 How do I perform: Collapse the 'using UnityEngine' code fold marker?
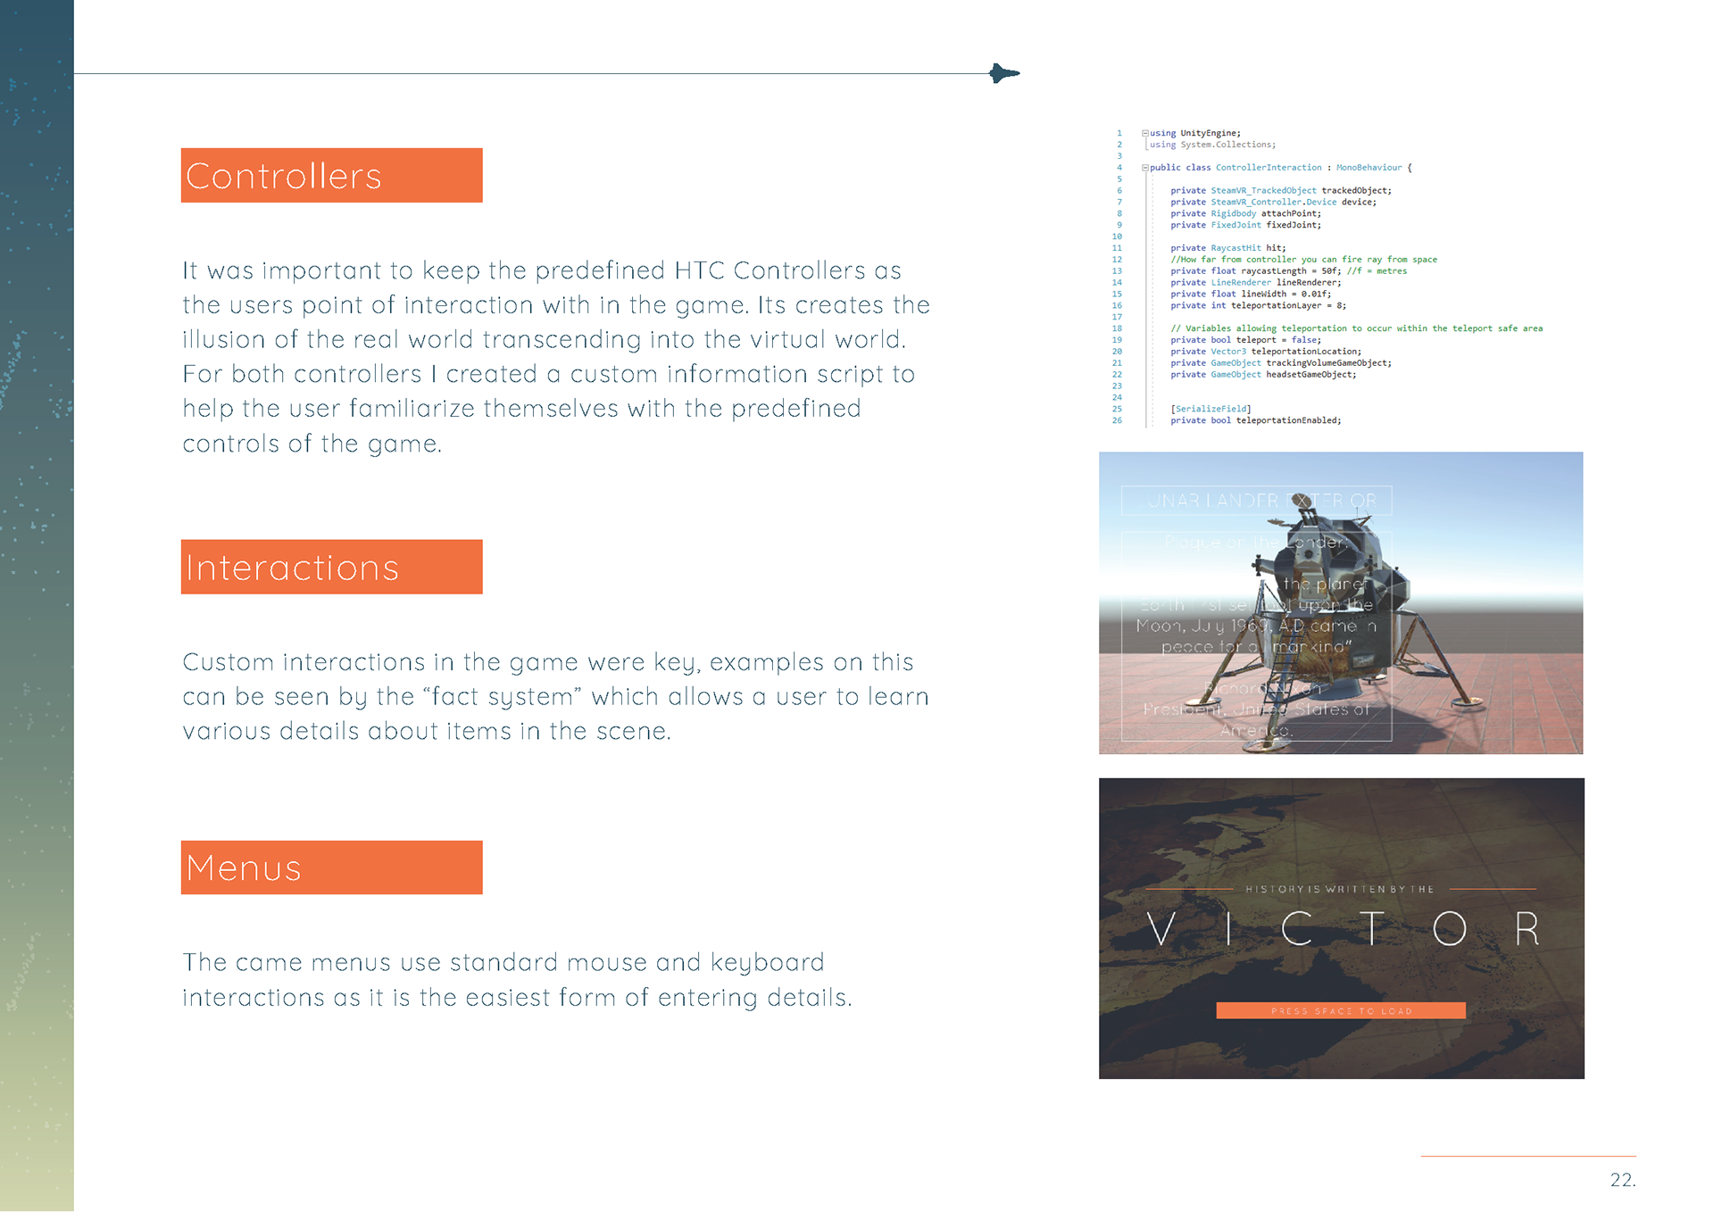1145,133
